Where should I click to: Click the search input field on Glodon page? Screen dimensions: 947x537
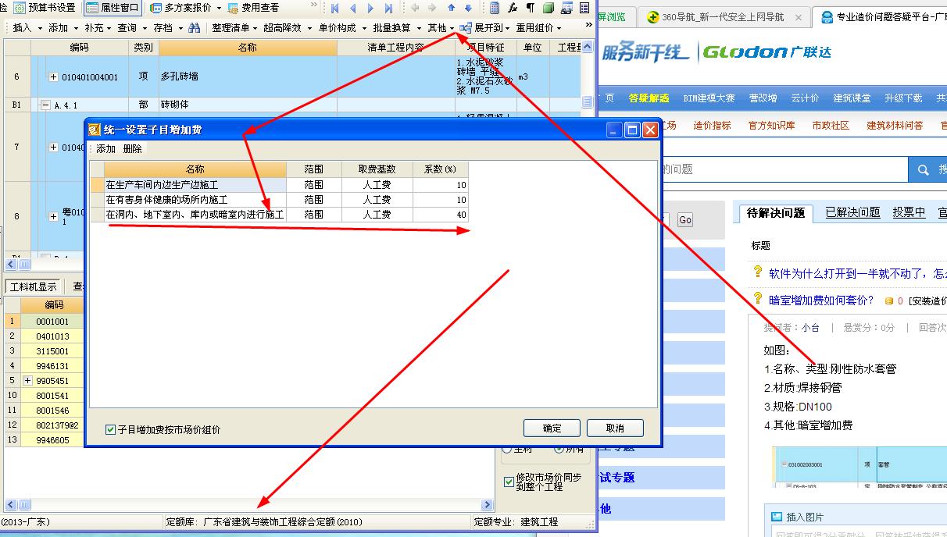[x=784, y=169]
